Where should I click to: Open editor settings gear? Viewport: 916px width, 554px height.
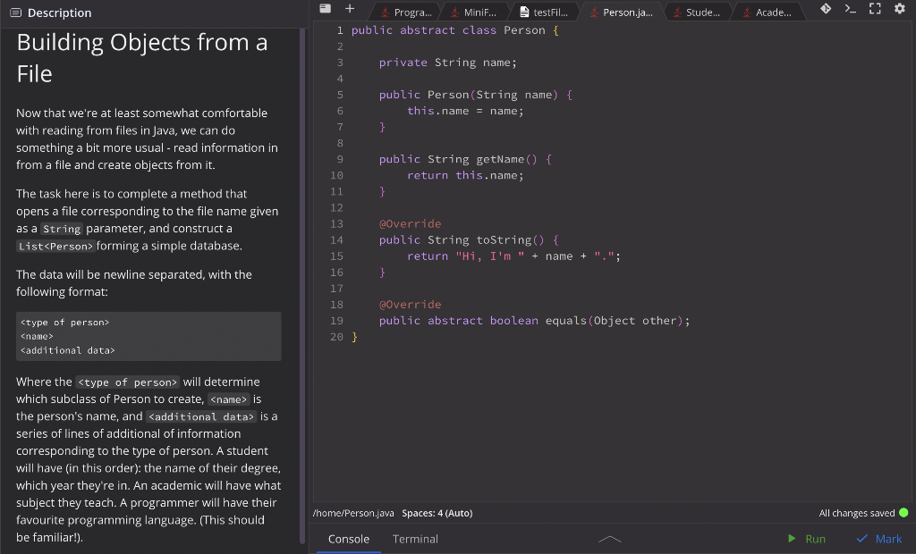click(900, 8)
